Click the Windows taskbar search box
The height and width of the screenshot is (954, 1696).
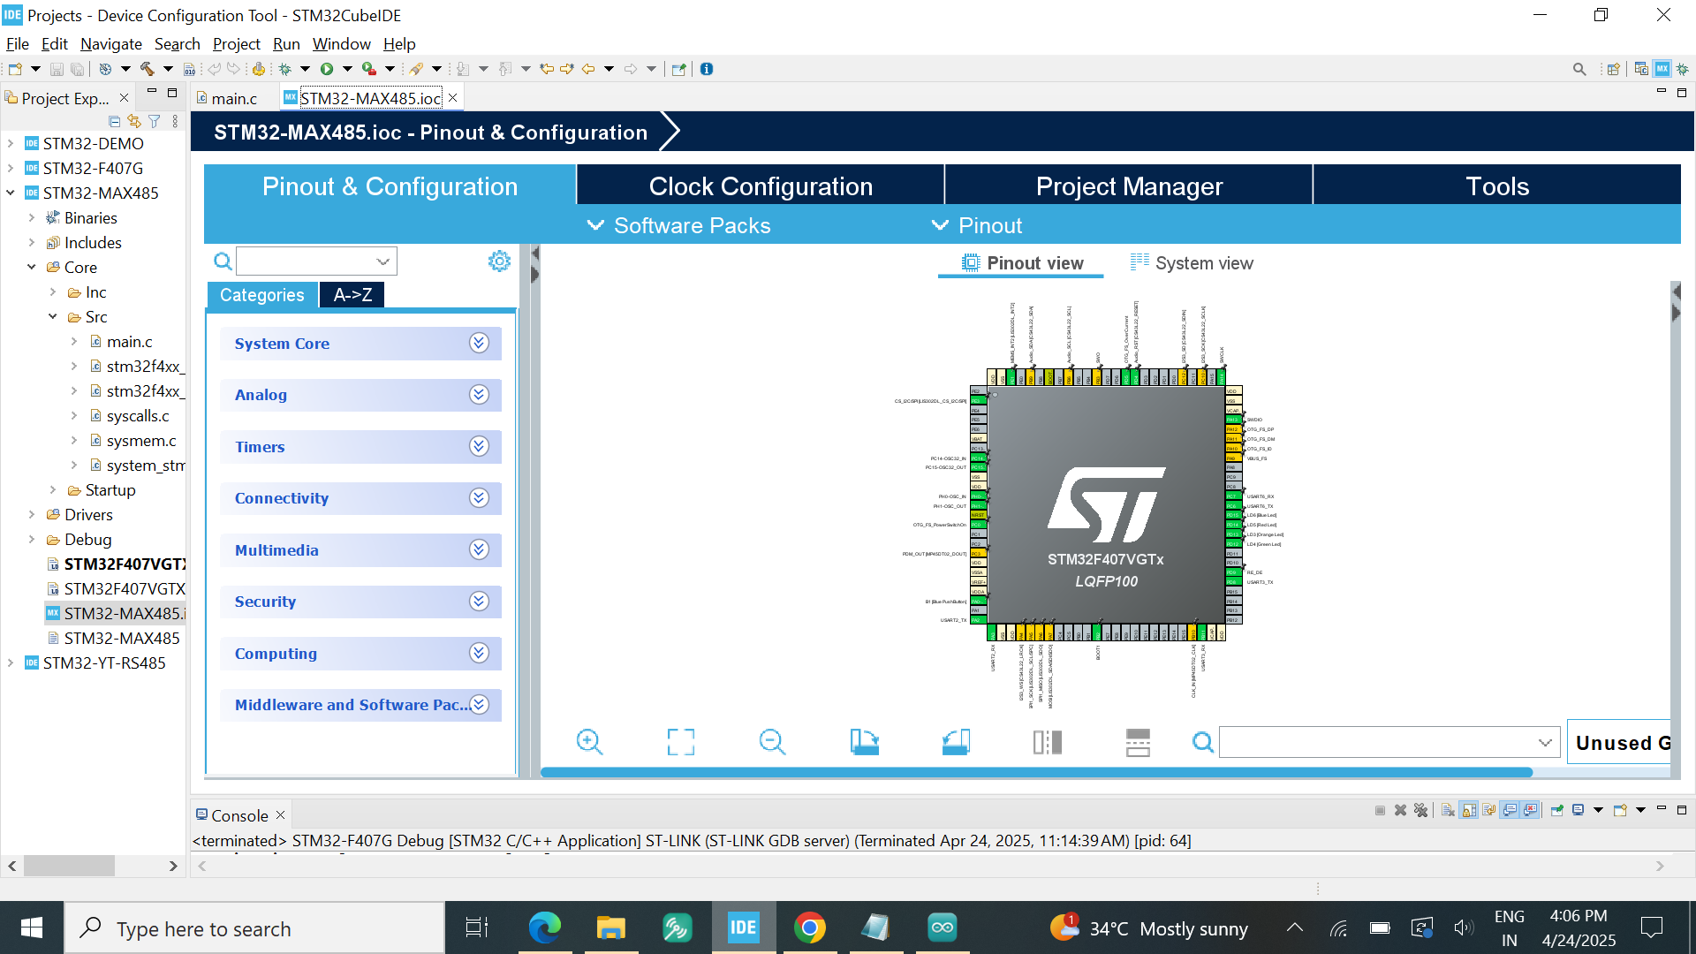pos(254,928)
